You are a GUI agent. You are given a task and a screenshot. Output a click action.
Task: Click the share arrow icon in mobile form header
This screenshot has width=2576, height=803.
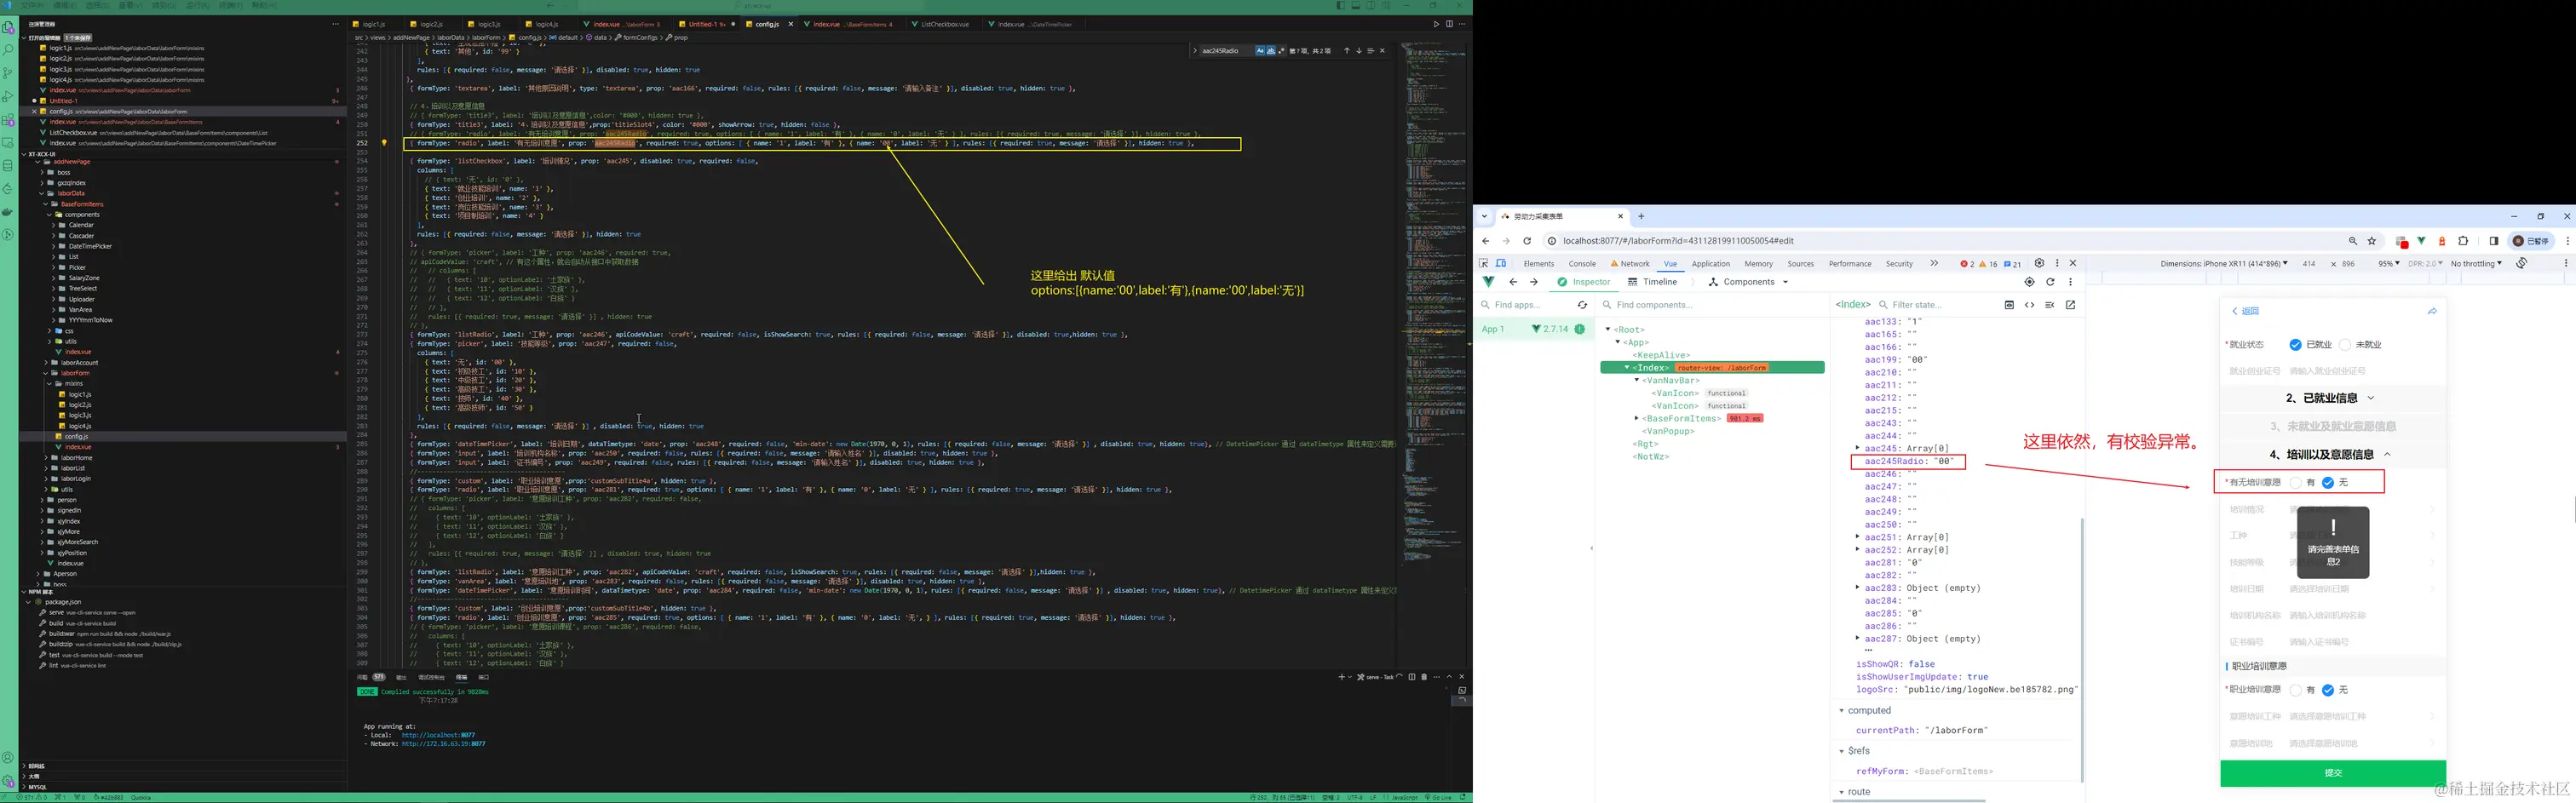pos(2432,311)
